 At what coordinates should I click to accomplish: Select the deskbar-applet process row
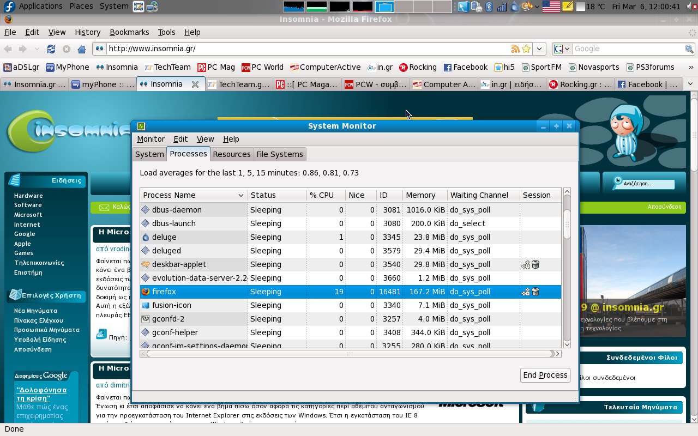click(351, 264)
